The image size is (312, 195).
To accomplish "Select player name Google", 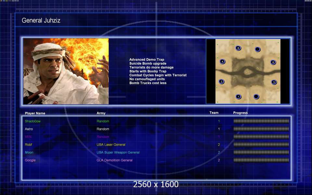I will tap(30, 160).
